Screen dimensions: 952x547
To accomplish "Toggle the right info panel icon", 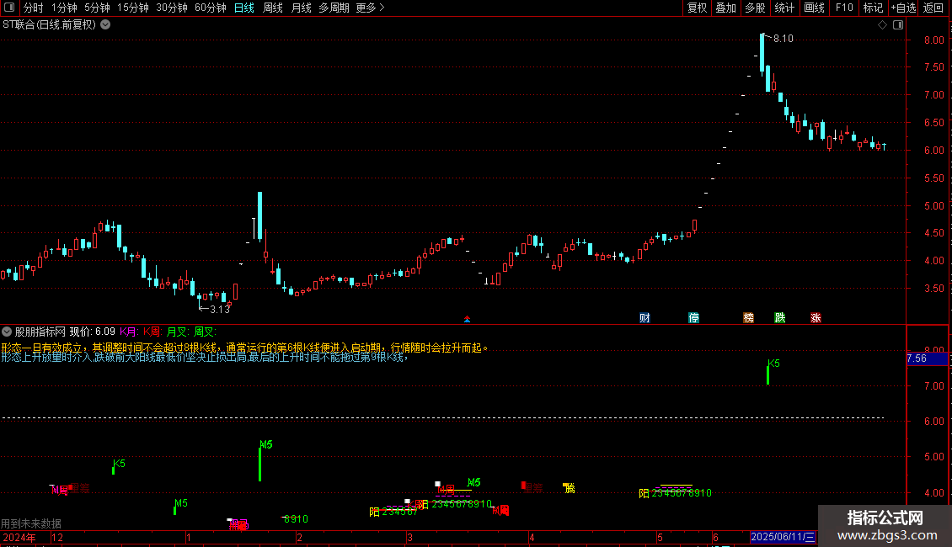I will pos(898,25).
